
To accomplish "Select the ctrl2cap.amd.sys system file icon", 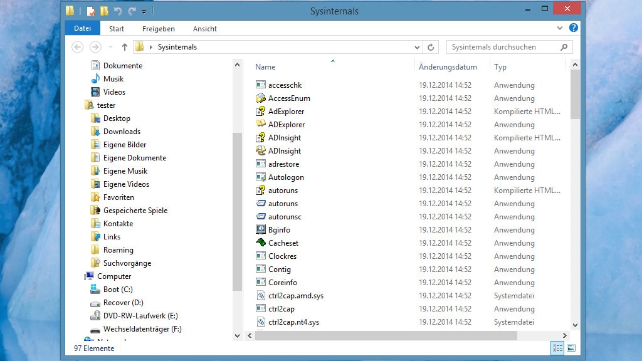I will (x=260, y=296).
